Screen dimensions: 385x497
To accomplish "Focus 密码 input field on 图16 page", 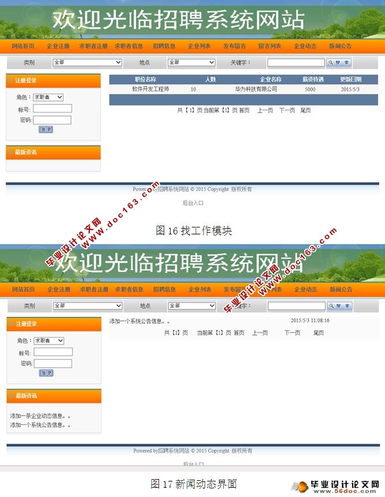I will (x=52, y=120).
